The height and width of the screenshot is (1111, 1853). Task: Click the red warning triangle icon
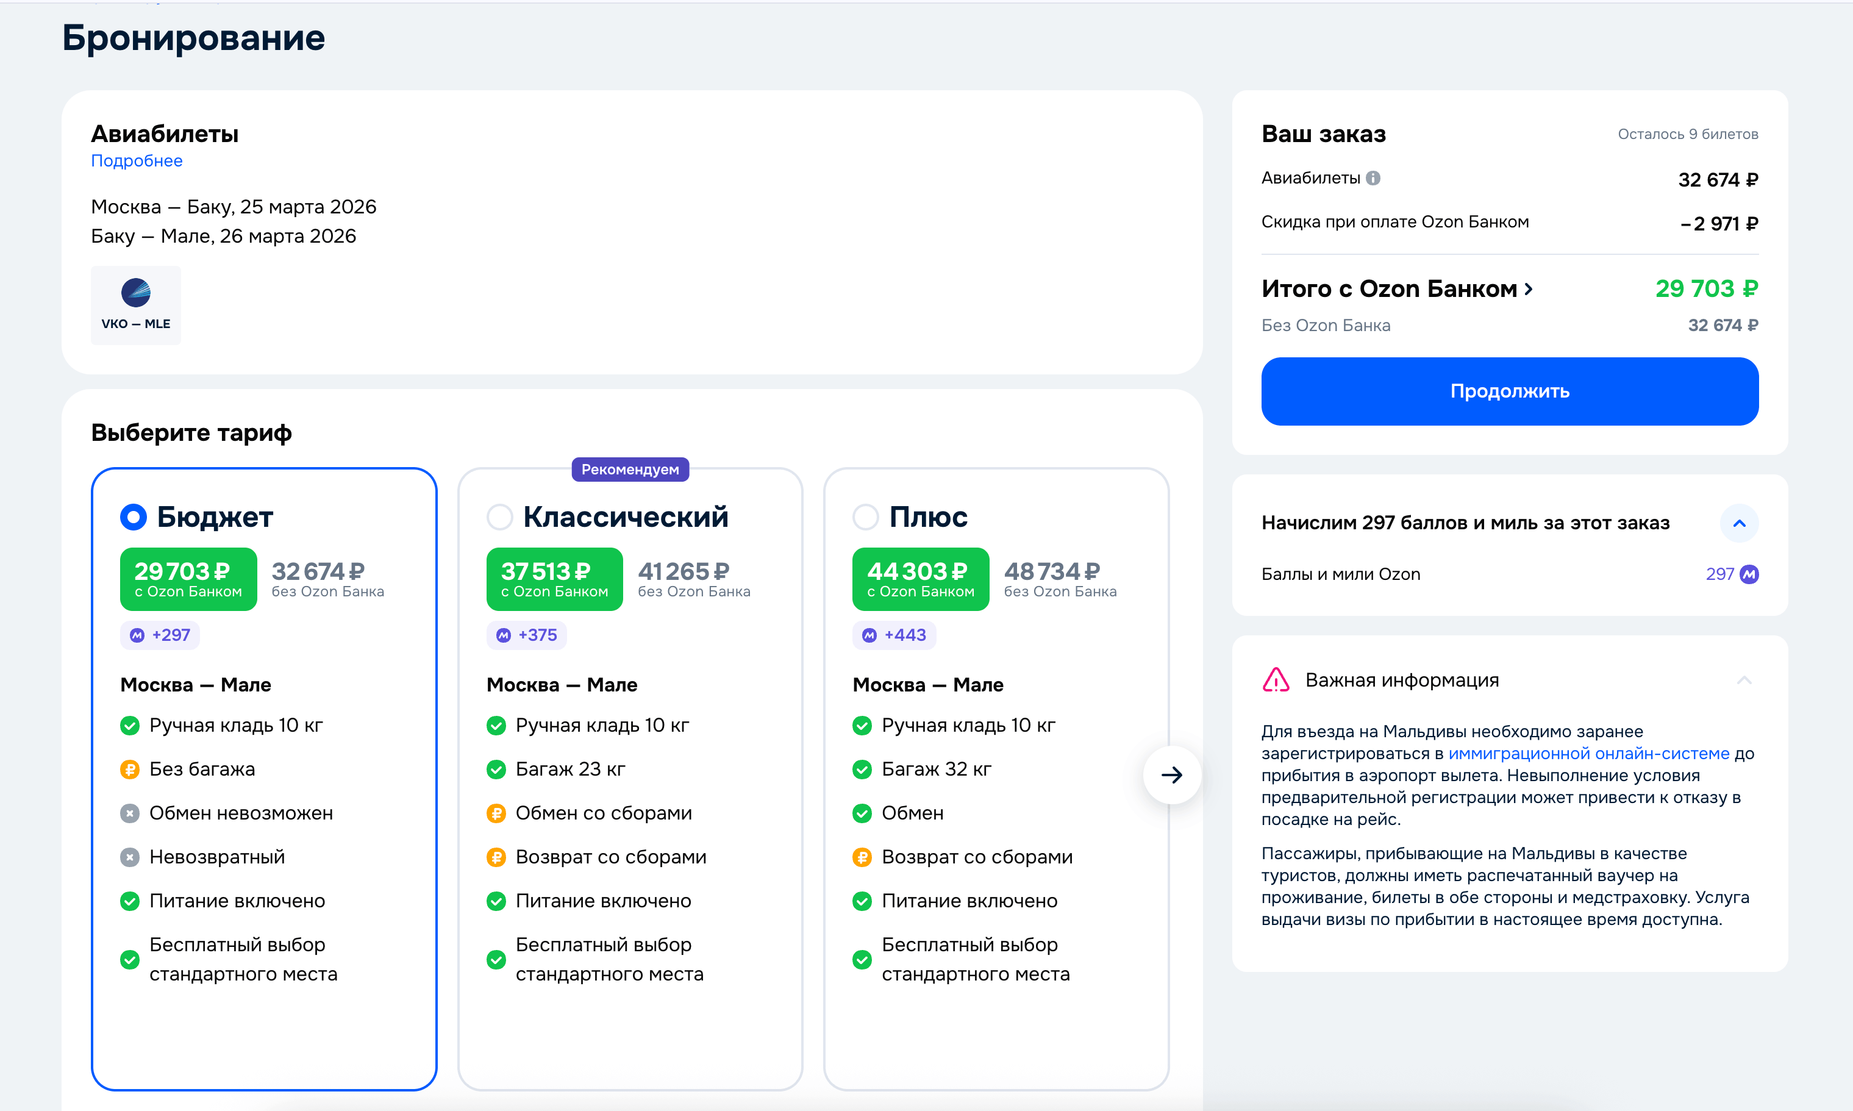[x=1276, y=680]
